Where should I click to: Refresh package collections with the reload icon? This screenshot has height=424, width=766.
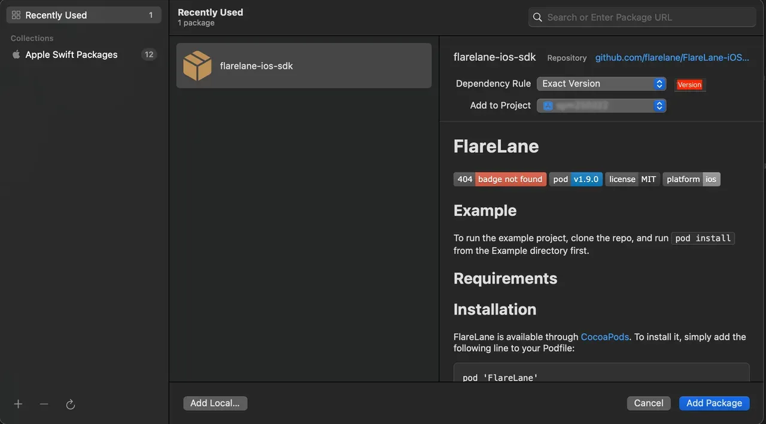point(70,404)
